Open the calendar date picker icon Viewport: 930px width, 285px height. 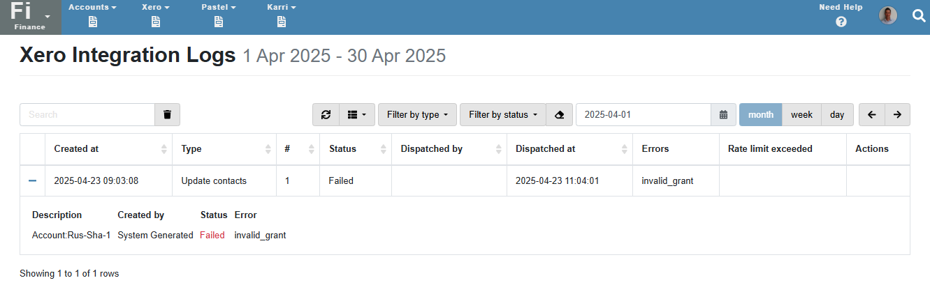723,115
